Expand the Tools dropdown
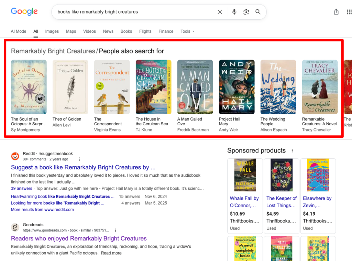Viewport: 352px width, 261px height. pos(187,31)
